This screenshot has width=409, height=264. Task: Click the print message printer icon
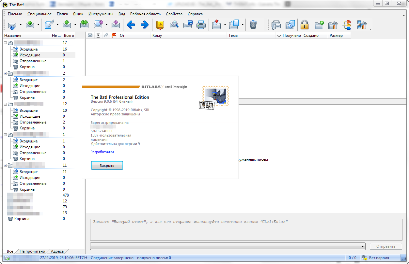click(x=201, y=25)
